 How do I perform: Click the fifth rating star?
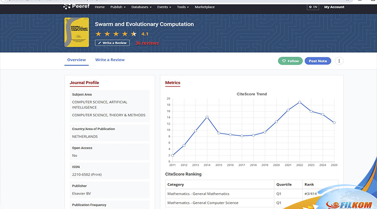pyautogui.click(x=134, y=34)
